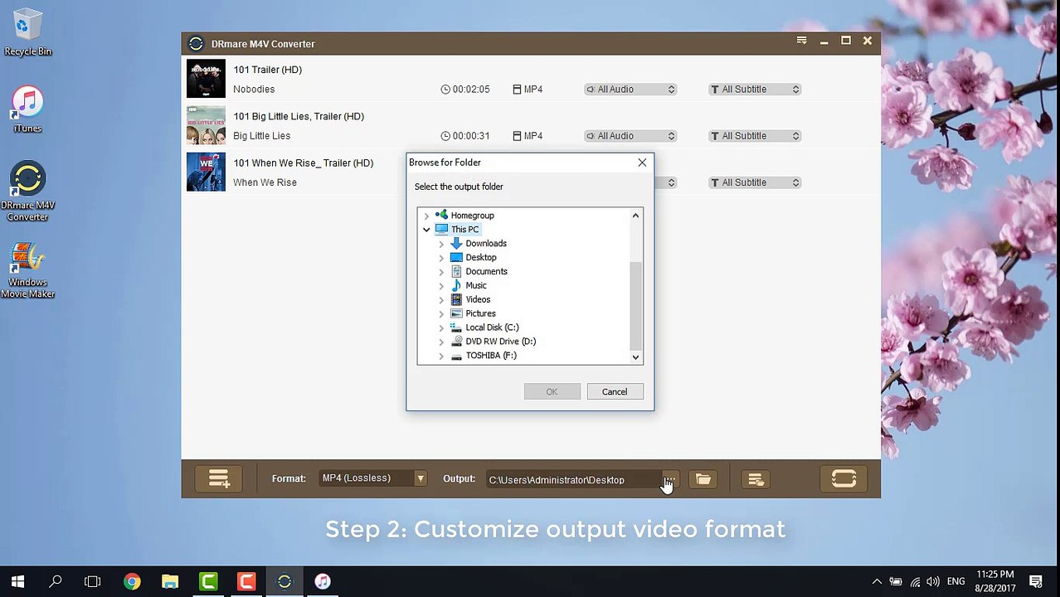Open the taskbar clock and date
Viewport: 1060px width, 597px height.
[995, 581]
